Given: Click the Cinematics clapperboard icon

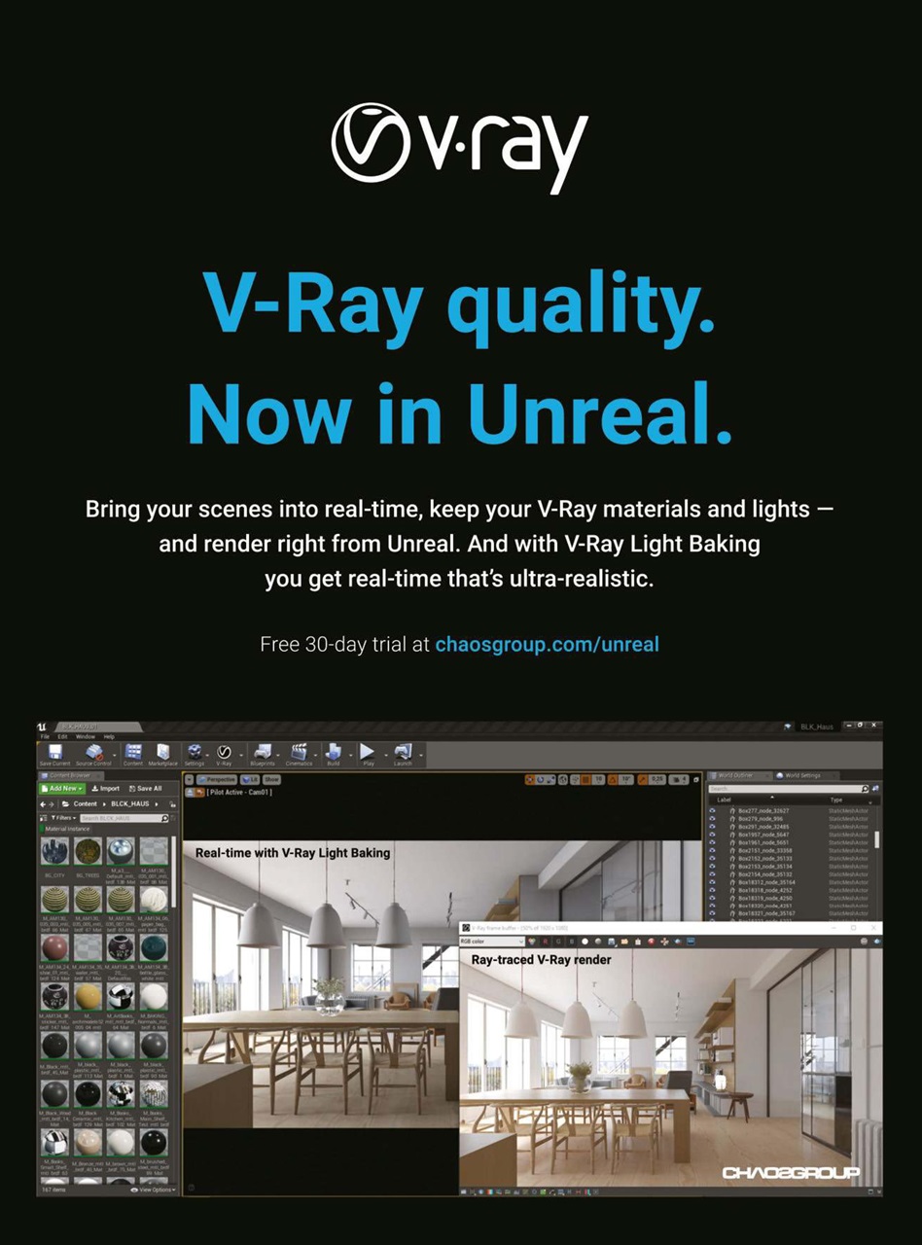Looking at the screenshot, I should (300, 753).
